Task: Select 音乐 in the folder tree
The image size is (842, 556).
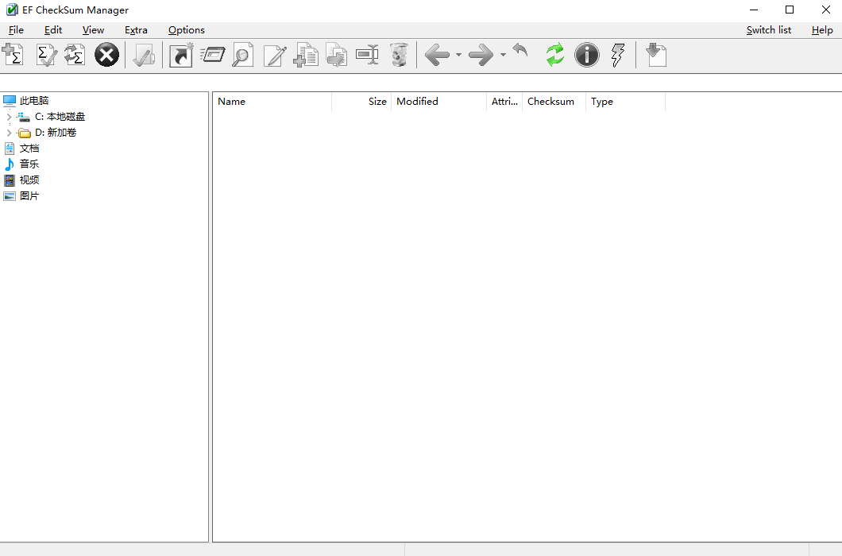Action: (x=29, y=164)
